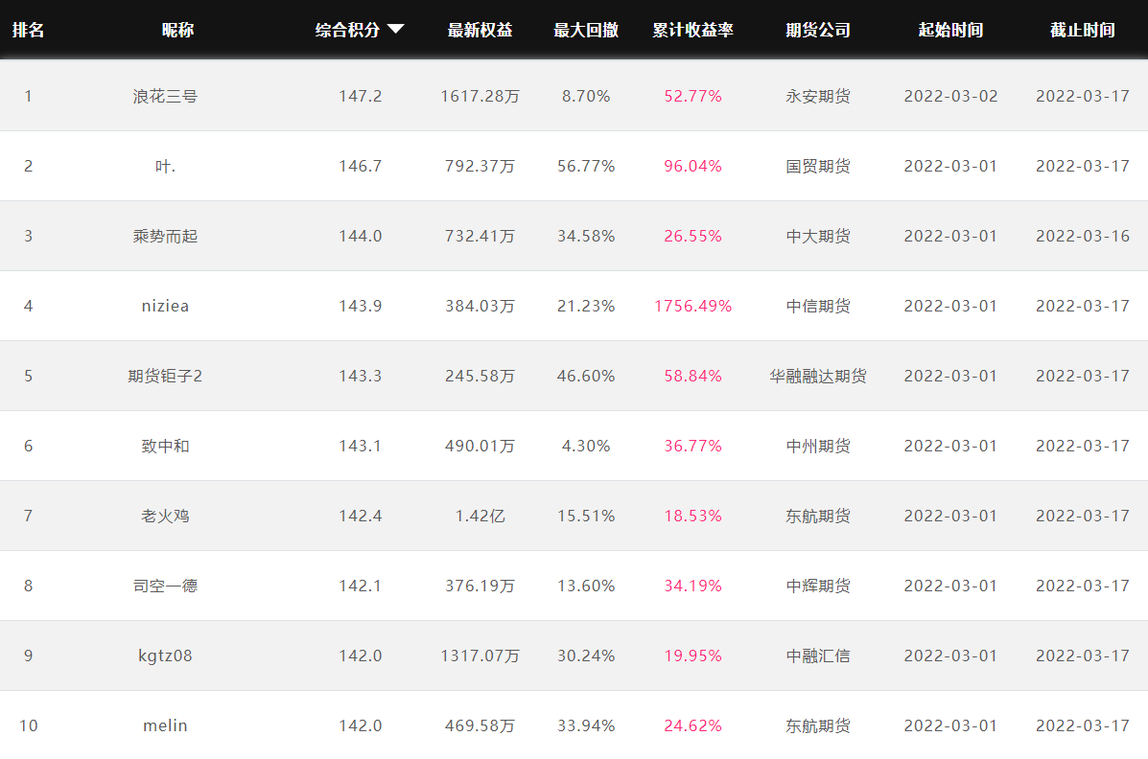Click the 昵称 column header
Screen dimensions: 1148x759
coord(178,30)
